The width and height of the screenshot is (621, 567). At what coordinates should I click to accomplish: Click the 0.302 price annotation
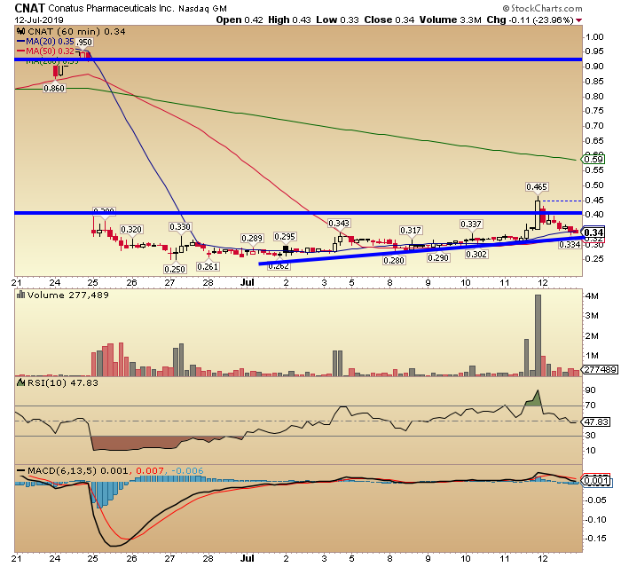point(476,254)
